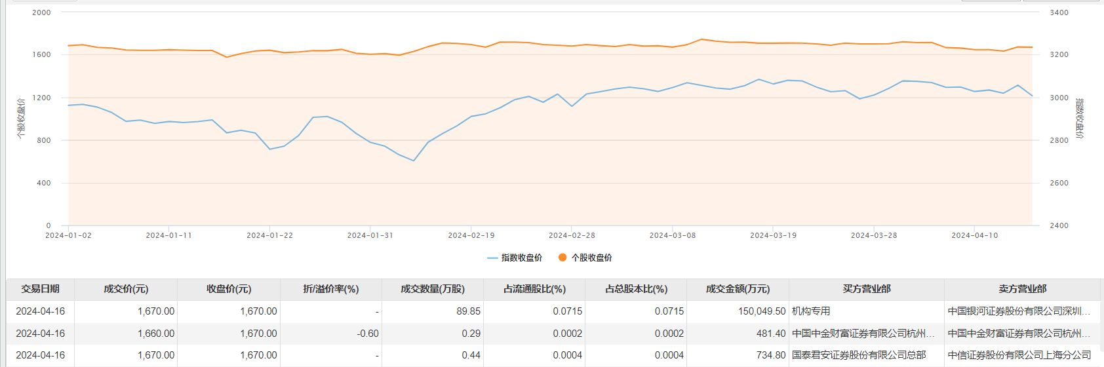Sort by 交易日期 column header
The width and height of the screenshot is (1104, 367).
coord(40,289)
